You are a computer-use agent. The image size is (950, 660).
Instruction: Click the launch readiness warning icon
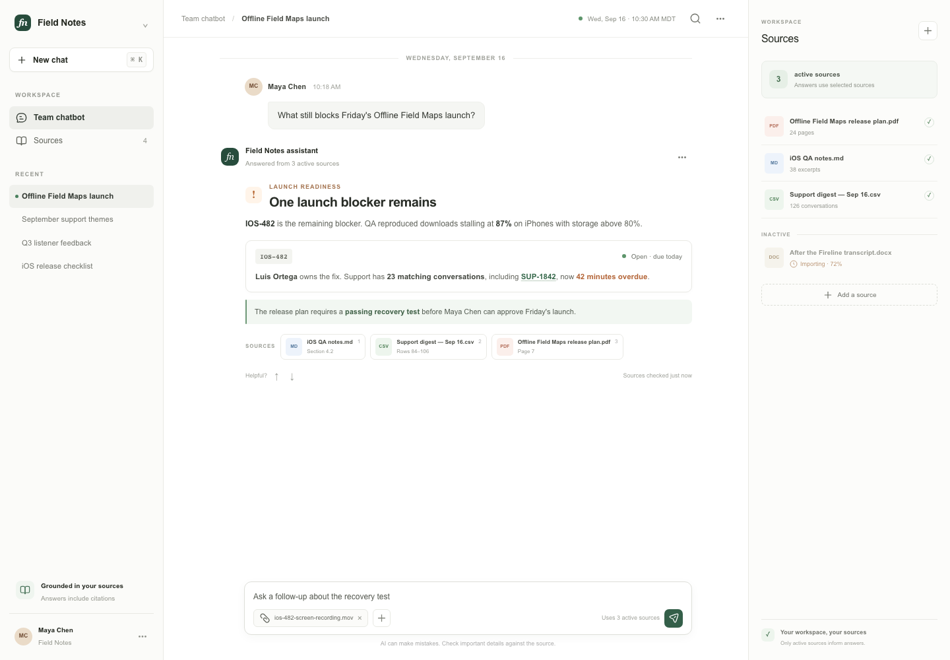[254, 195]
